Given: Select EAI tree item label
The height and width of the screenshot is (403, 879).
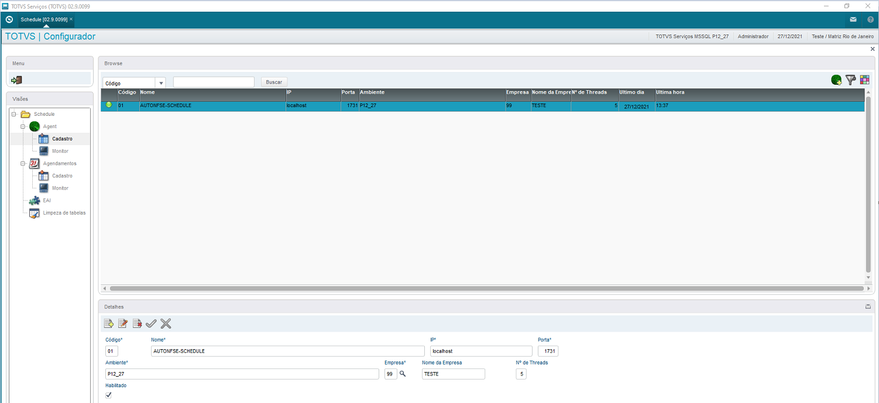Looking at the screenshot, I should [47, 200].
